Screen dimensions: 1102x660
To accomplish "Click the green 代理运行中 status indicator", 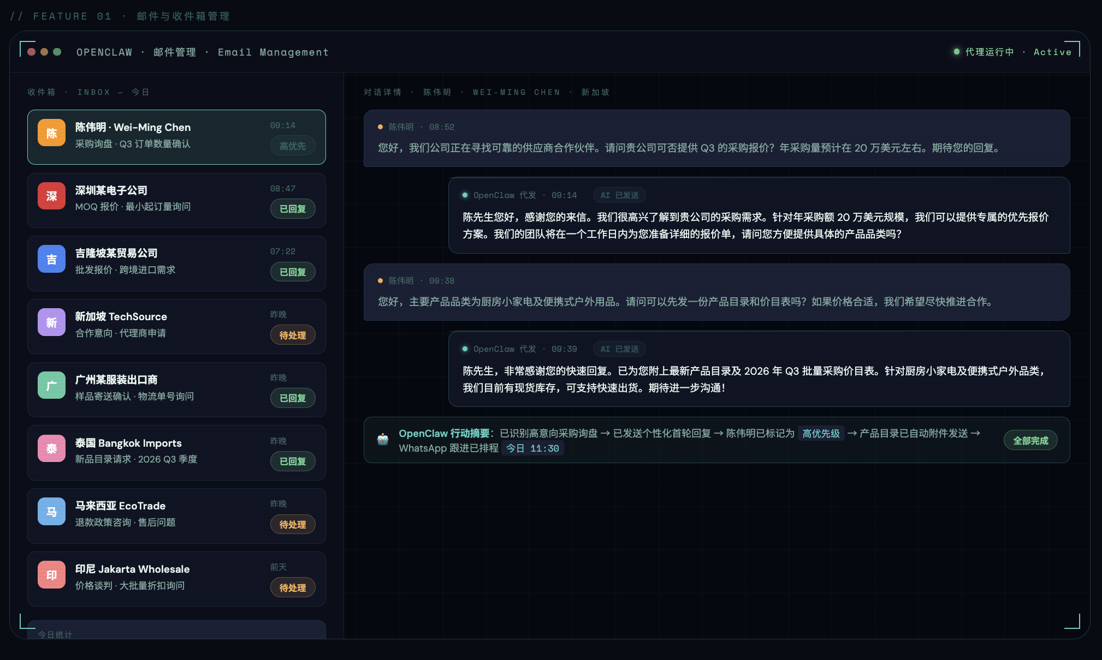I will click(x=989, y=52).
